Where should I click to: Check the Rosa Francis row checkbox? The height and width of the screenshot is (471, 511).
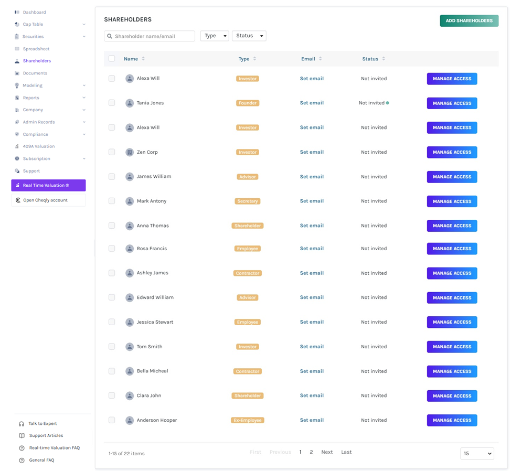click(112, 249)
